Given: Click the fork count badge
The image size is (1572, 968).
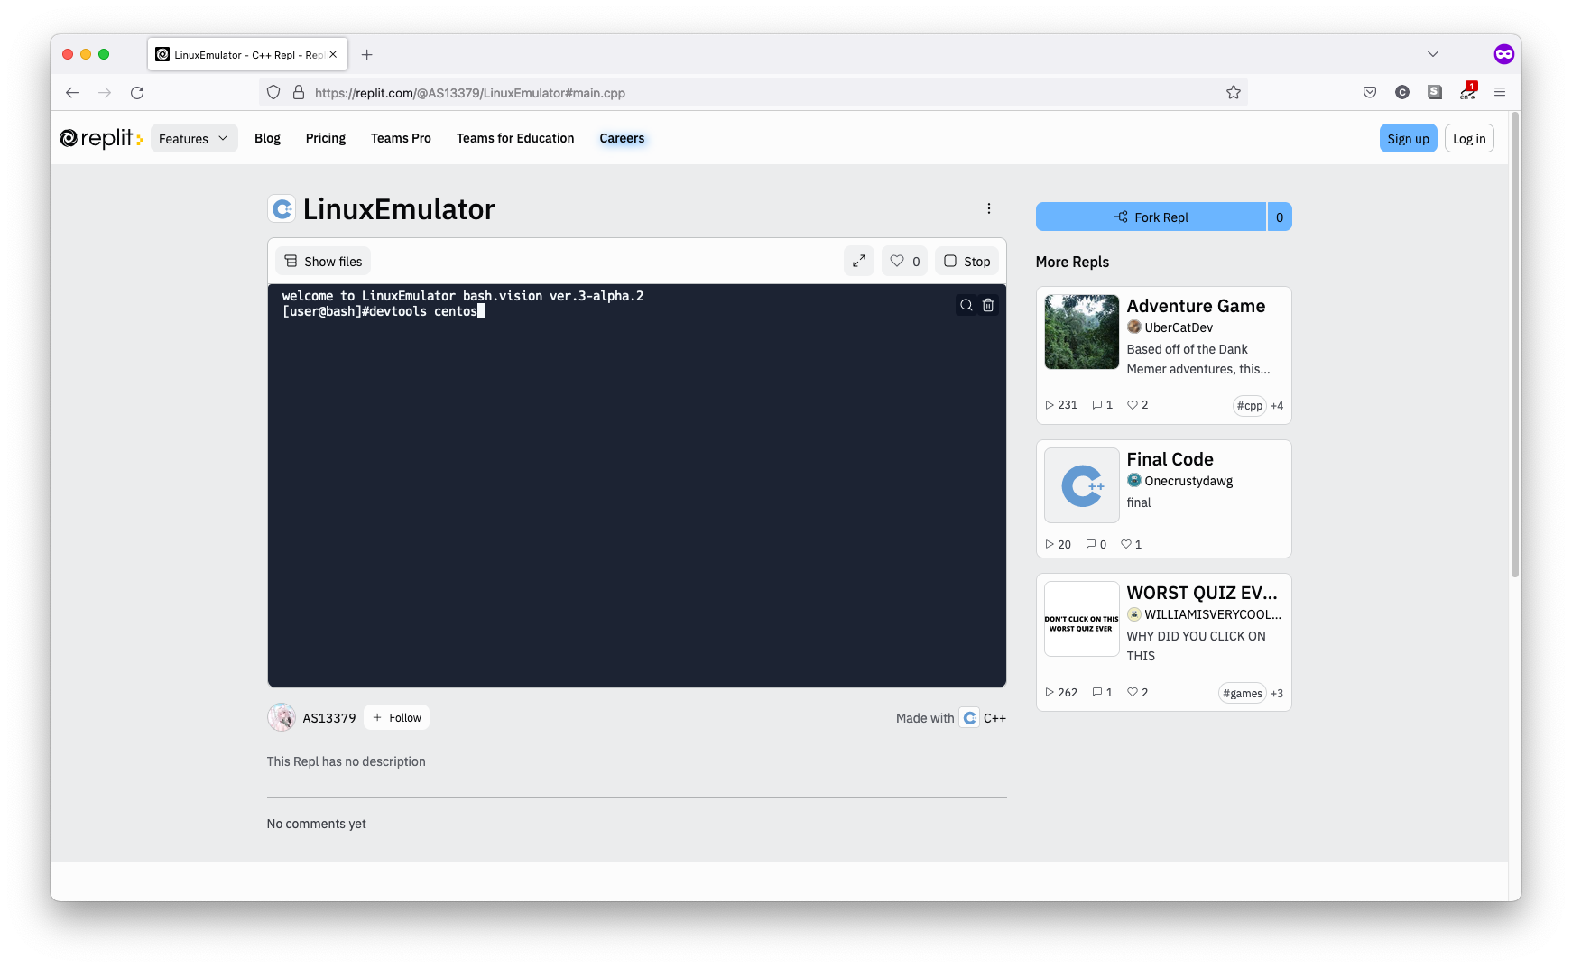Looking at the screenshot, I should pyautogui.click(x=1280, y=217).
